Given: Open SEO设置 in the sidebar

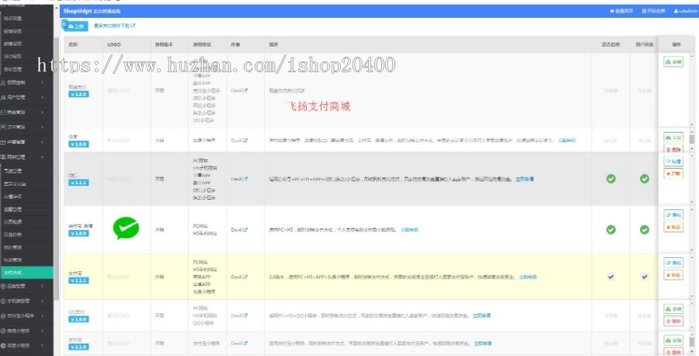Looking at the screenshot, I should pos(12,56).
